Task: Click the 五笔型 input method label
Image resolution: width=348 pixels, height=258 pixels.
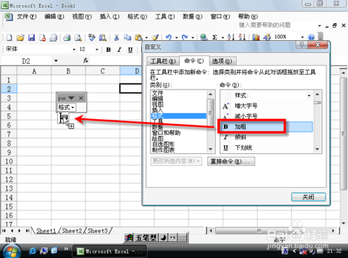Action: 146,238
